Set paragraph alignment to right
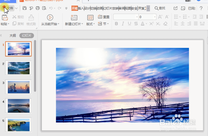Screen dimensions: 208x136 [189, 24]
